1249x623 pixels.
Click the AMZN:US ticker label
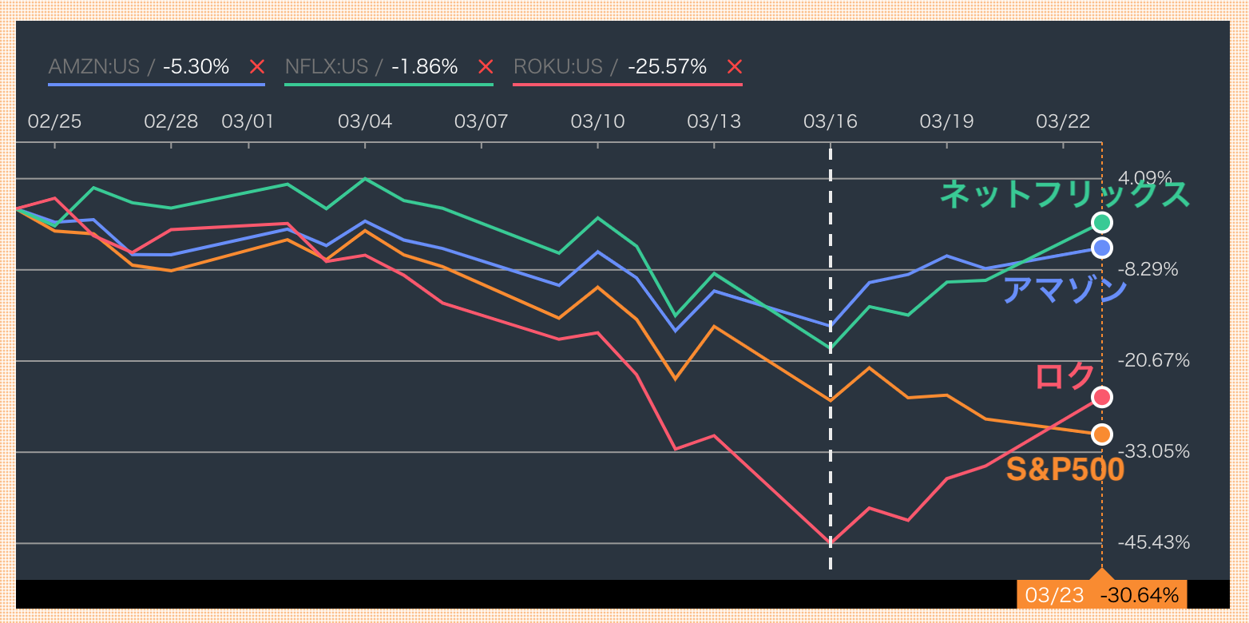(94, 67)
